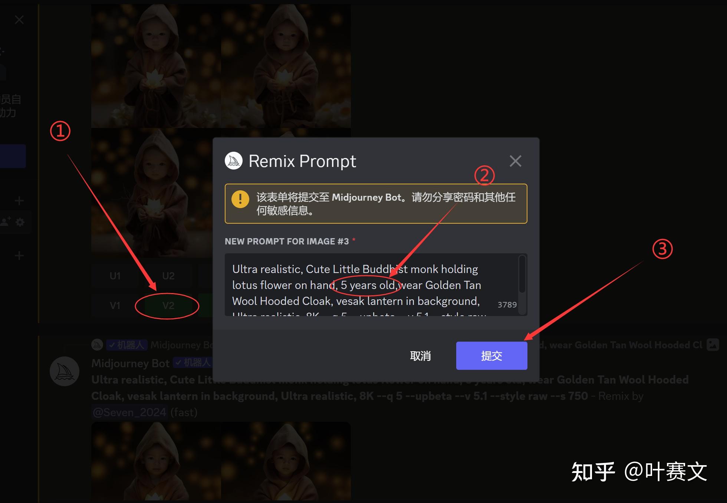The image size is (727, 503).
Task: Click the @Seven_2024 mention link
Action: point(129,412)
